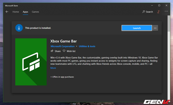Open Utilities & tools category link

87,46
